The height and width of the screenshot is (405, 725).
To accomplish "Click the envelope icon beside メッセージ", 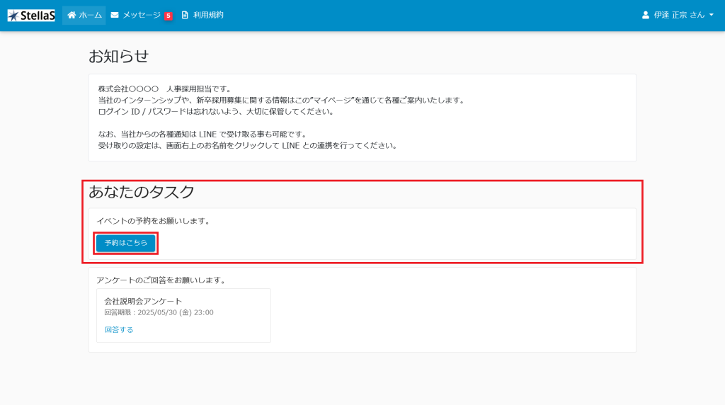I will coord(115,15).
